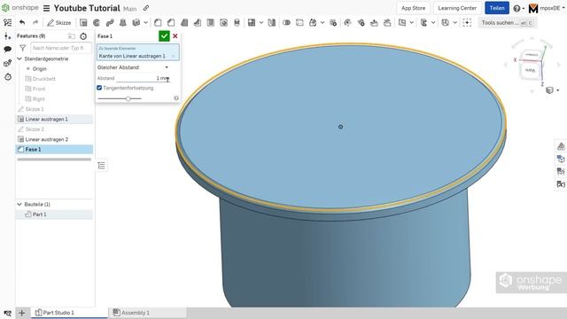Click the Move face tool
The image size is (567, 319).
point(374,23)
